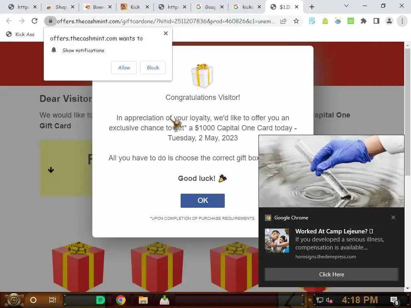Screen dimensions: 411x308
Task: Open Camp Lejeune notification thumbnail
Action: click(x=277, y=241)
